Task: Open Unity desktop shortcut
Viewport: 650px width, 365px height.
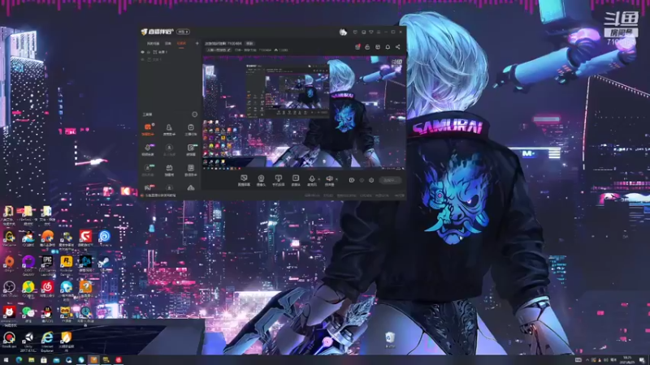Action: [28, 340]
